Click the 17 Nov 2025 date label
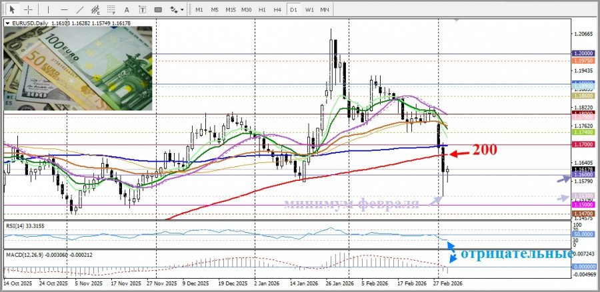Viewport: 600px width, 292px height. 127,284
